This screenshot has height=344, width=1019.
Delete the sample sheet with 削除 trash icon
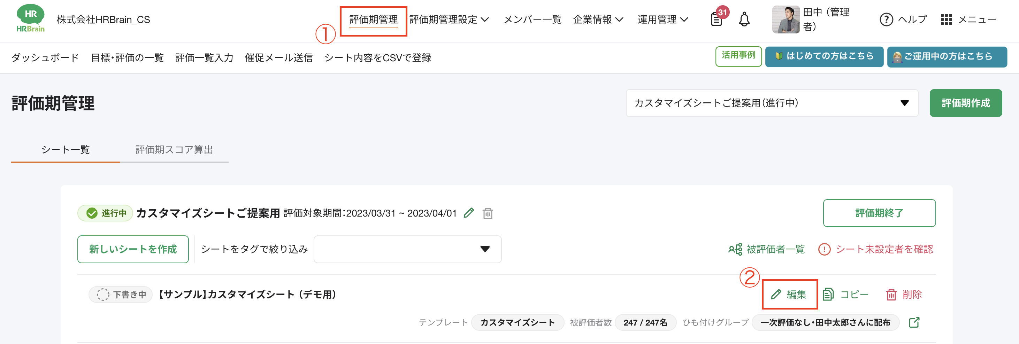(904, 294)
